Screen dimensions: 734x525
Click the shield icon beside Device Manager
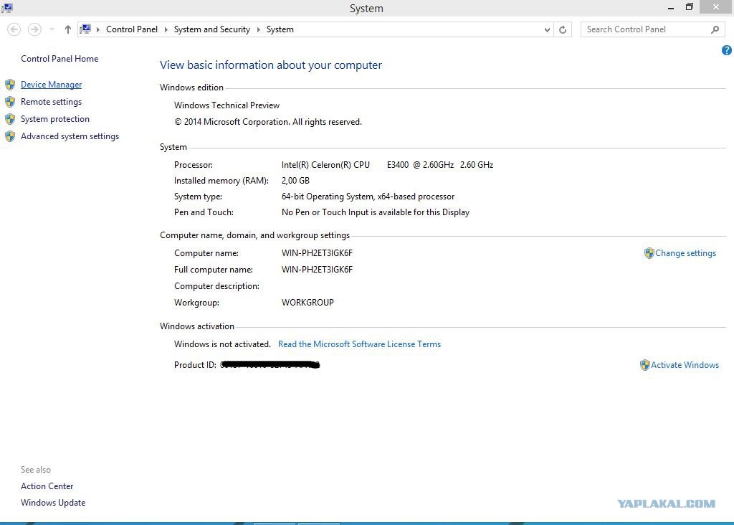pos(10,85)
